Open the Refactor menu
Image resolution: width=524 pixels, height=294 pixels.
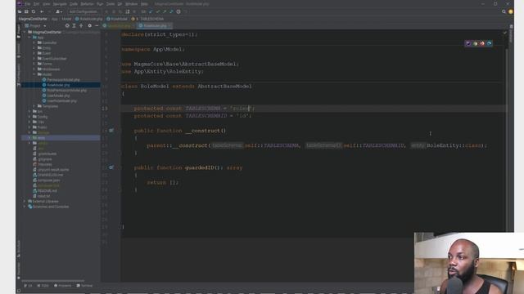[88, 4]
